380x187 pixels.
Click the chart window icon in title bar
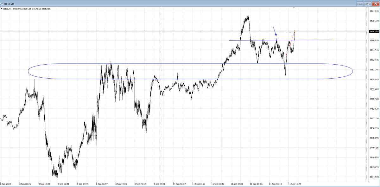[2, 3]
